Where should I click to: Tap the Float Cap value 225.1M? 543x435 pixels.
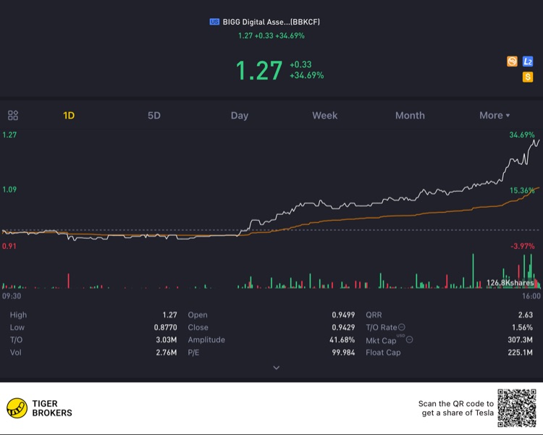coord(520,352)
